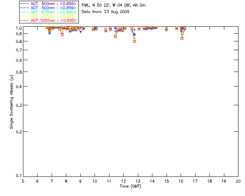This screenshot has height=196, width=245.
Task: Click the PML station location header text
Action: 114,5
